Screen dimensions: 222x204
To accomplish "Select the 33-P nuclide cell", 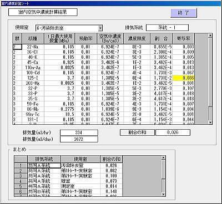I will (x=33, y=93).
